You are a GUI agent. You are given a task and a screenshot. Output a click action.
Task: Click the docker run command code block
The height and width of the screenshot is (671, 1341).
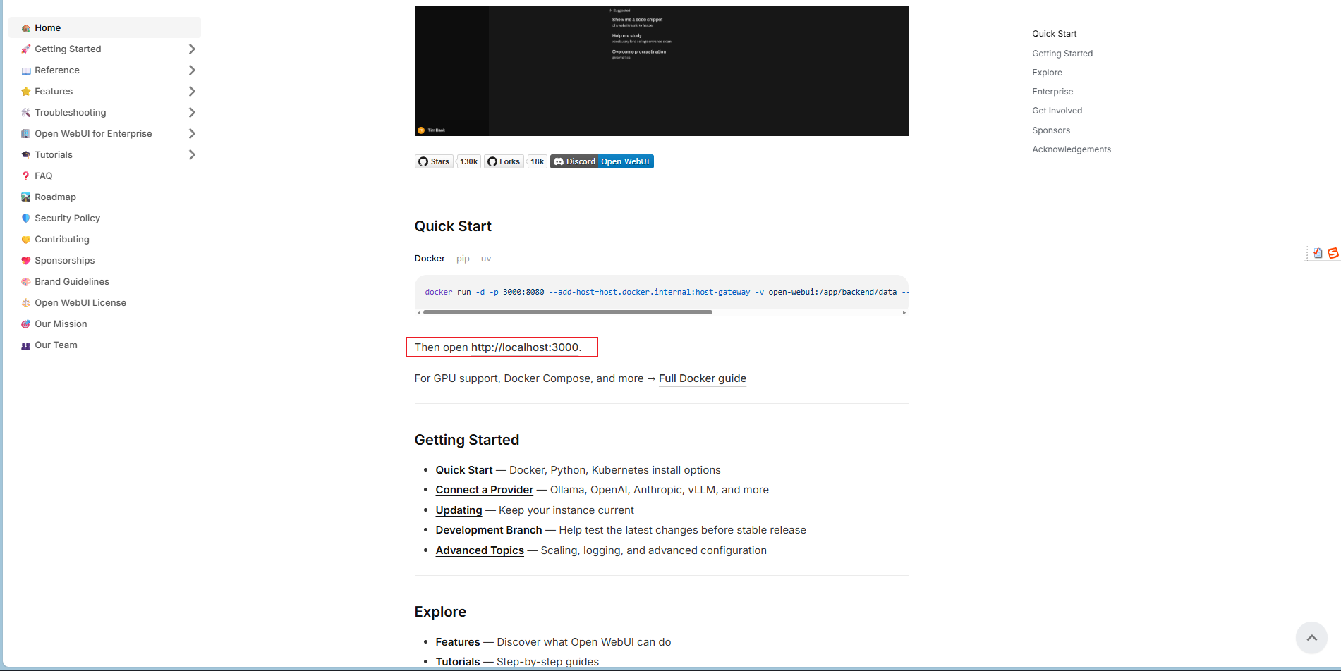coord(662,292)
